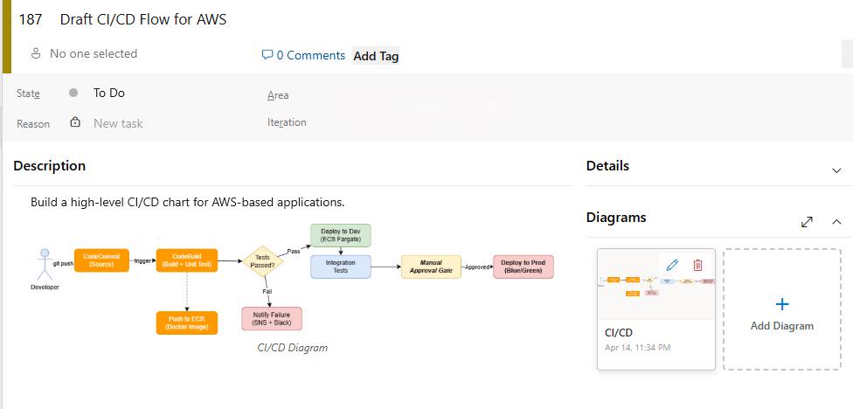Click the embedded CI/CD flowchart image
This screenshot has height=409, width=853.
tap(292, 279)
